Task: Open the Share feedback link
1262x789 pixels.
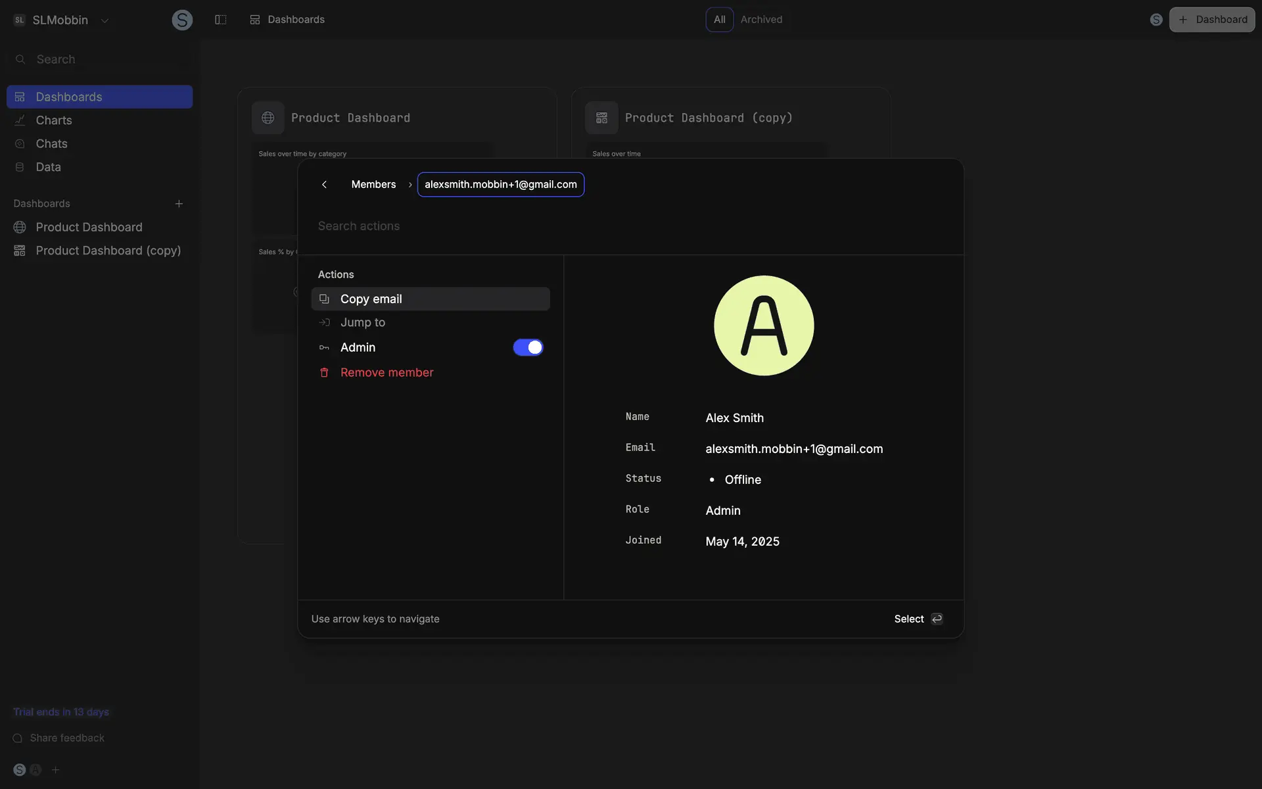Action: pyautogui.click(x=66, y=738)
